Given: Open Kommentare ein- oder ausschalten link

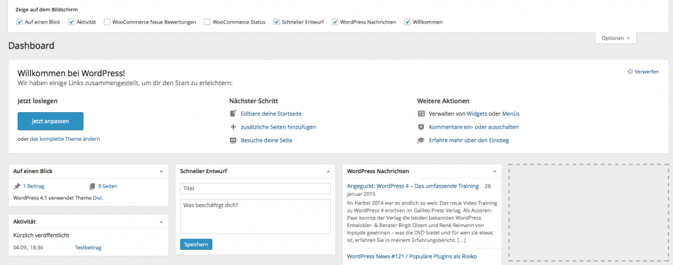Looking at the screenshot, I should pyautogui.click(x=474, y=127).
